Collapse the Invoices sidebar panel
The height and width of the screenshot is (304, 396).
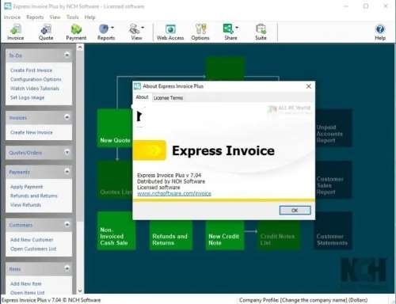click(67, 117)
